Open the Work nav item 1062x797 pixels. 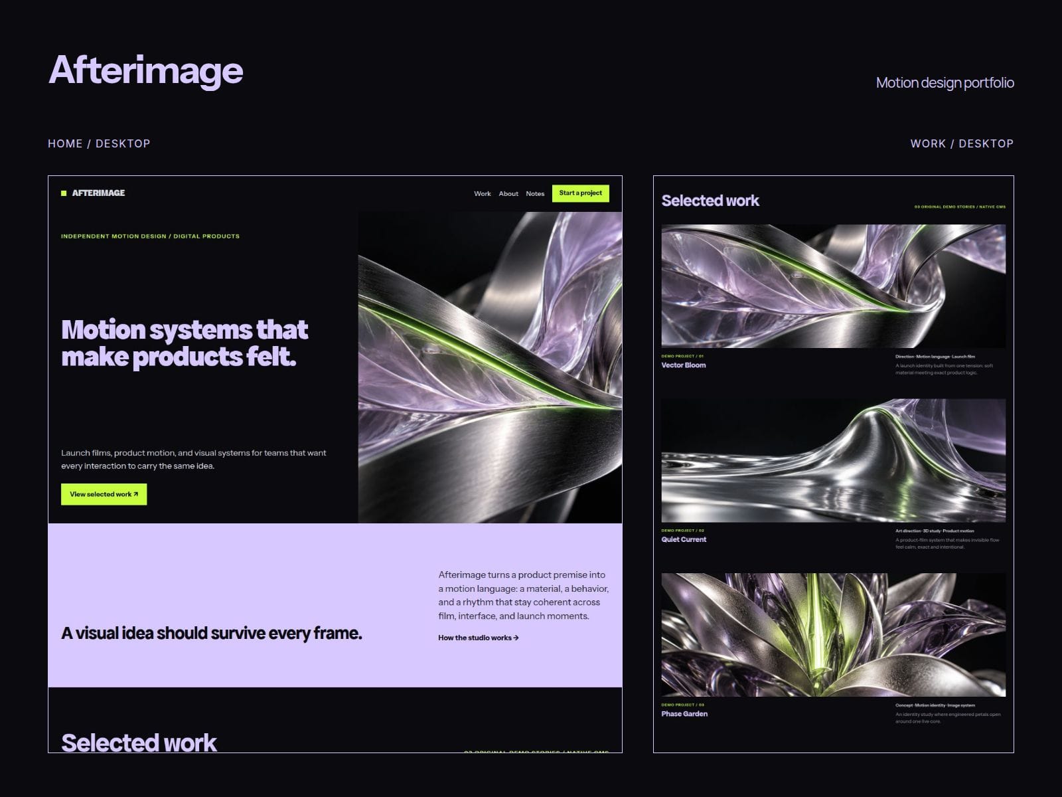click(483, 193)
